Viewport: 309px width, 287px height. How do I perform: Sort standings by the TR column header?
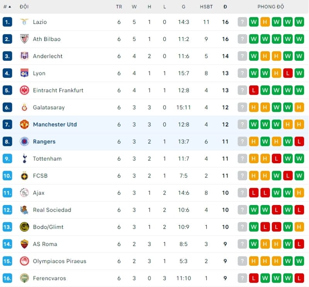pos(119,7)
